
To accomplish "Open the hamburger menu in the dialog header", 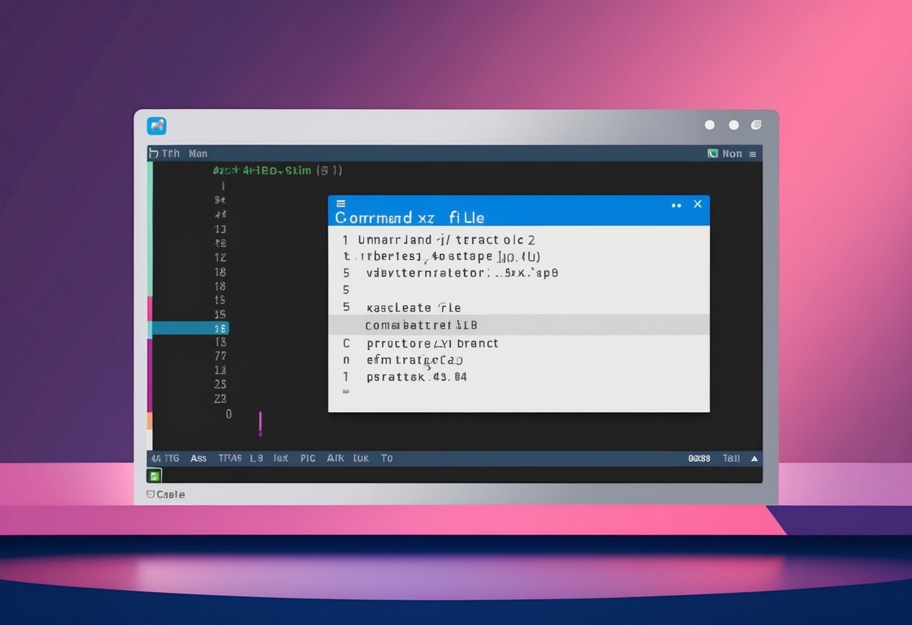I will pyautogui.click(x=341, y=204).
